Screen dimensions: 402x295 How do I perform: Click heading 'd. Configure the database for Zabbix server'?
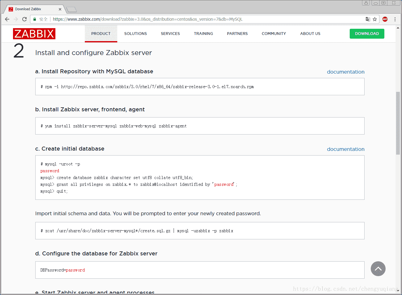pos(96,254)
